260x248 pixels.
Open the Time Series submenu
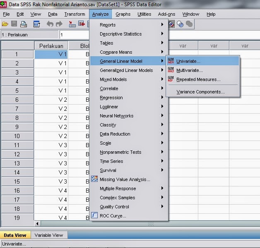129,161
